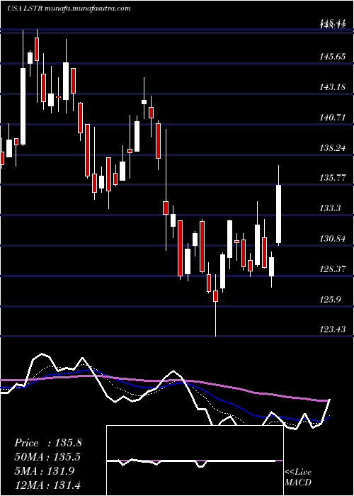Click the 140.71 price axis label
The height and width of the screenshot is (496, 354).
[x=332, y=118]
